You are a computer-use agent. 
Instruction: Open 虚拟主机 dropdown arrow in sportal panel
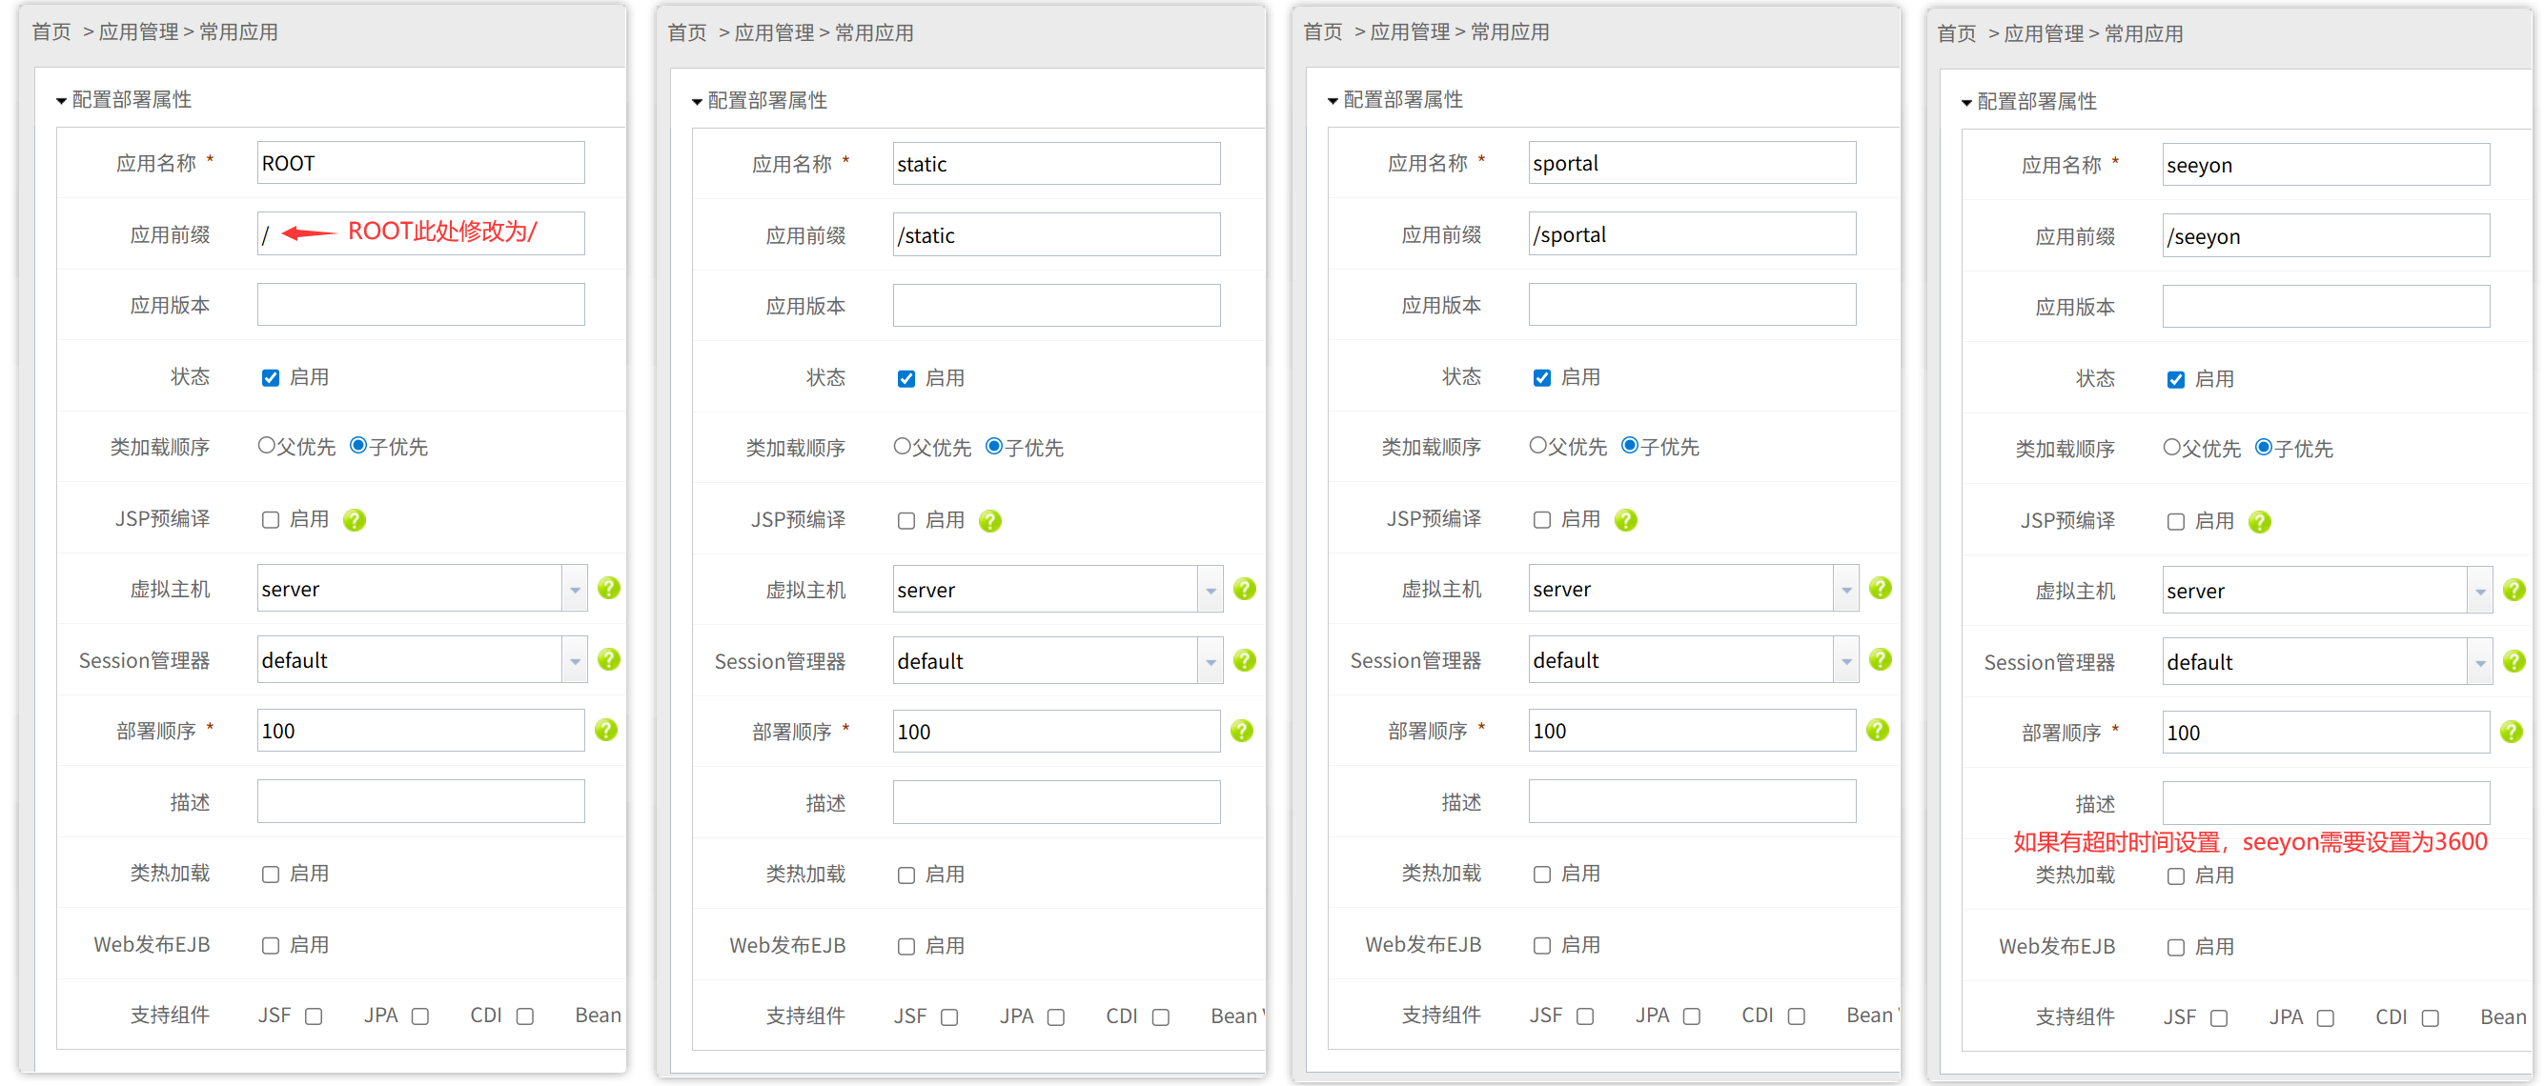pos(1847,590)
